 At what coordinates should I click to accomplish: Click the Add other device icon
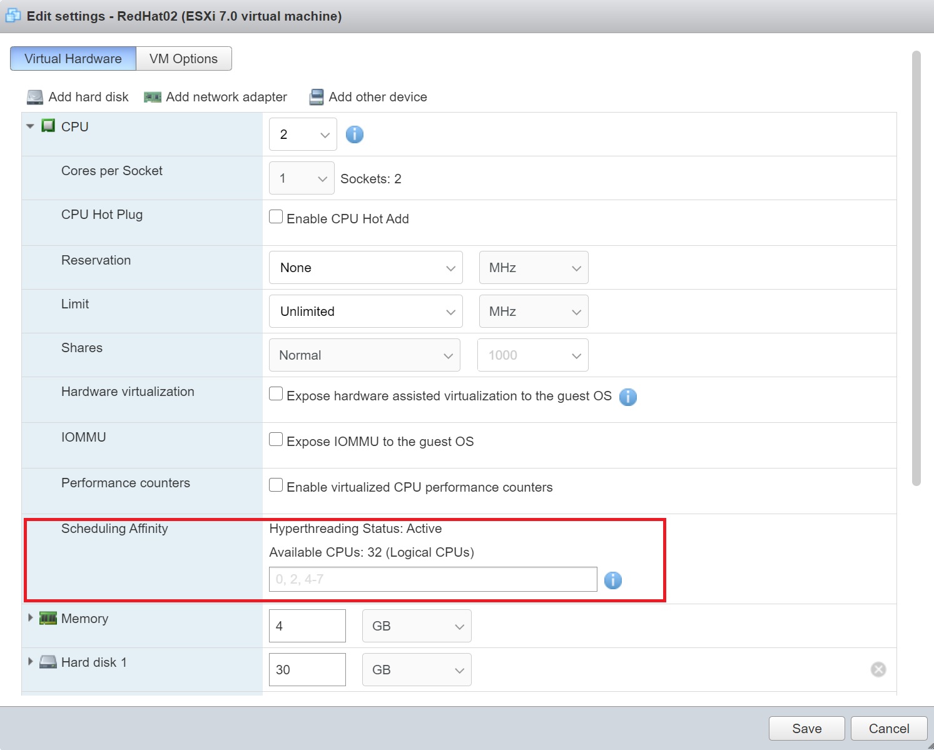click(x=317, y=97)
